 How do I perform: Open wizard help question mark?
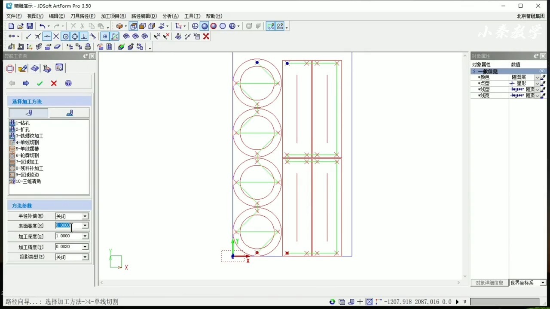point(68,83)
